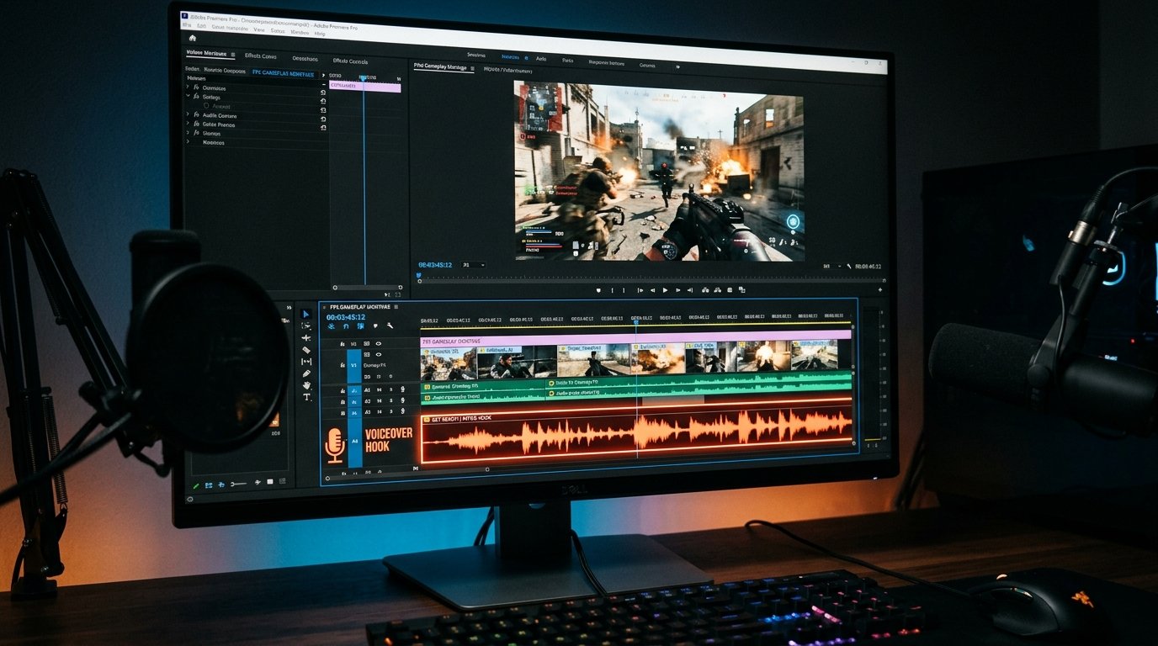The height and width of the screenshot is (646, 1158).
Task: Toggle Comparison View in Program Monitor
Action: coord(741,290)
